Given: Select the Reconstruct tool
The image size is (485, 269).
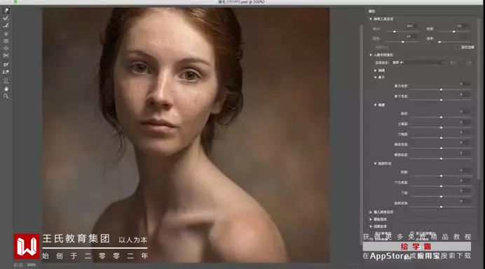Looking at the screenshot, I should tap(6, 18).
